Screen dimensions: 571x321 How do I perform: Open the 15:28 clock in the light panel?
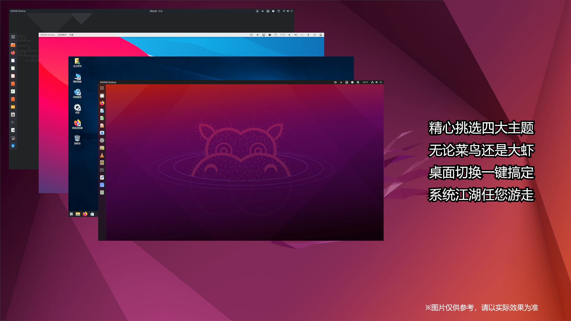283,35
